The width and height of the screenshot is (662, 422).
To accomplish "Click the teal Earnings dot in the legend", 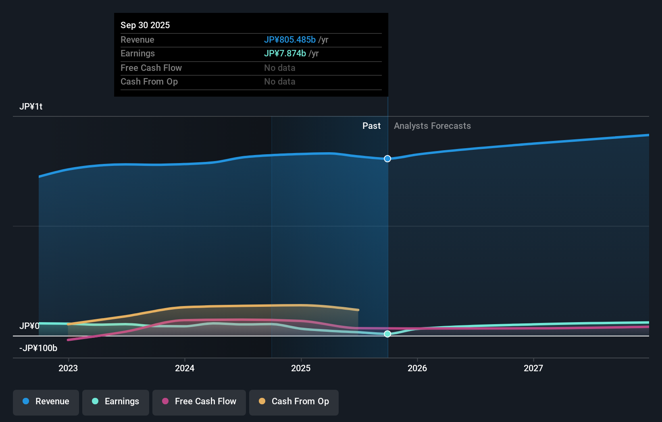I will click(94, 401).
